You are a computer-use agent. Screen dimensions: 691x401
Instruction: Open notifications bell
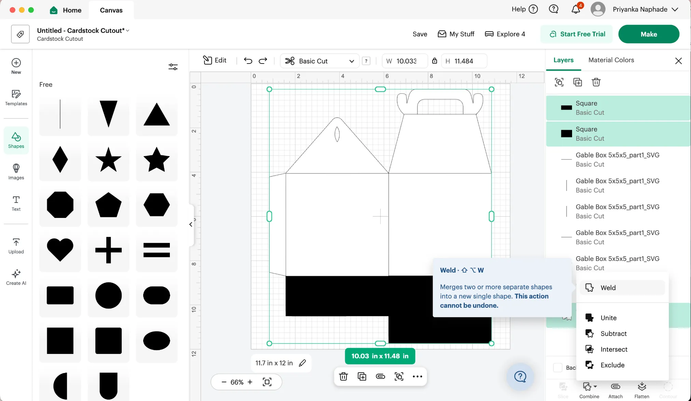(x=576, y=9)
